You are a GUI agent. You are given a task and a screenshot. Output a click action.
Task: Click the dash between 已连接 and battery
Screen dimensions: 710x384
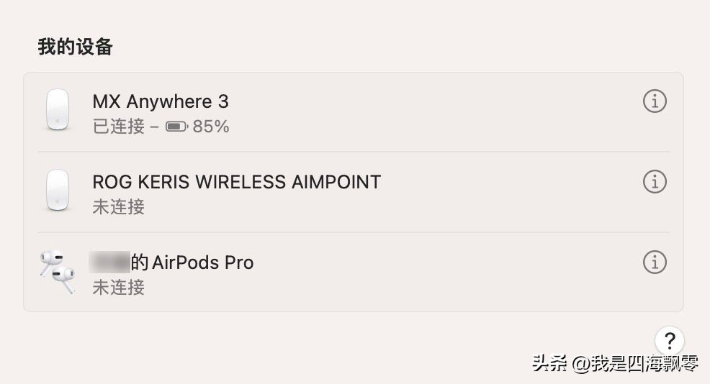[x=155, y=127]
